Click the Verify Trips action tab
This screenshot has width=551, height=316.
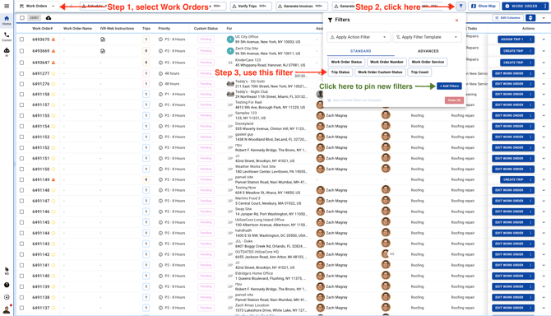click(x=252, y=6)
